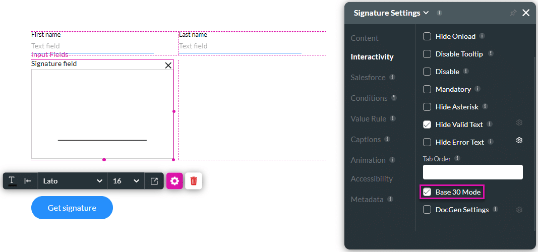Click info icon next to Signature Settings title
This screenshot has height=252, width=538.
(439, 13)
